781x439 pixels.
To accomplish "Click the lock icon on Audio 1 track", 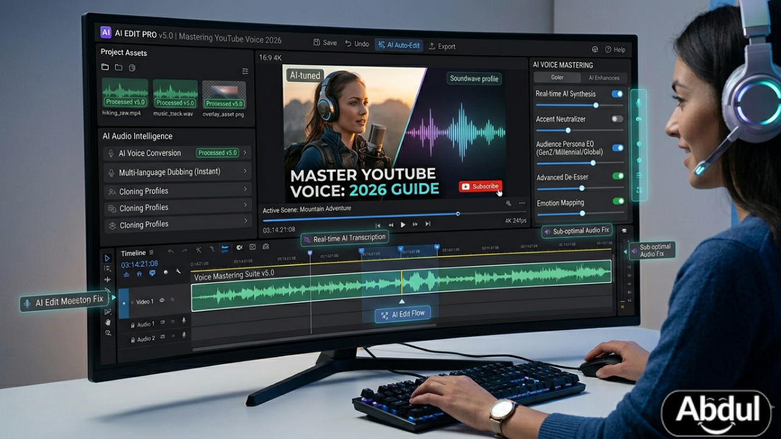I will point(132,325).
